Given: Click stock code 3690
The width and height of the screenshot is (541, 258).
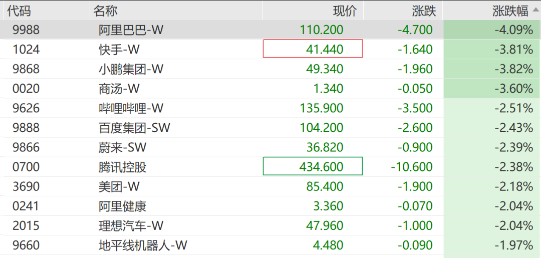Looking at the screenshot, I should pyautogui.click(x=26, y=187).
